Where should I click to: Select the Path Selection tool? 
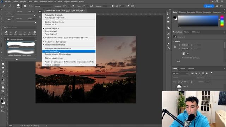3,80
